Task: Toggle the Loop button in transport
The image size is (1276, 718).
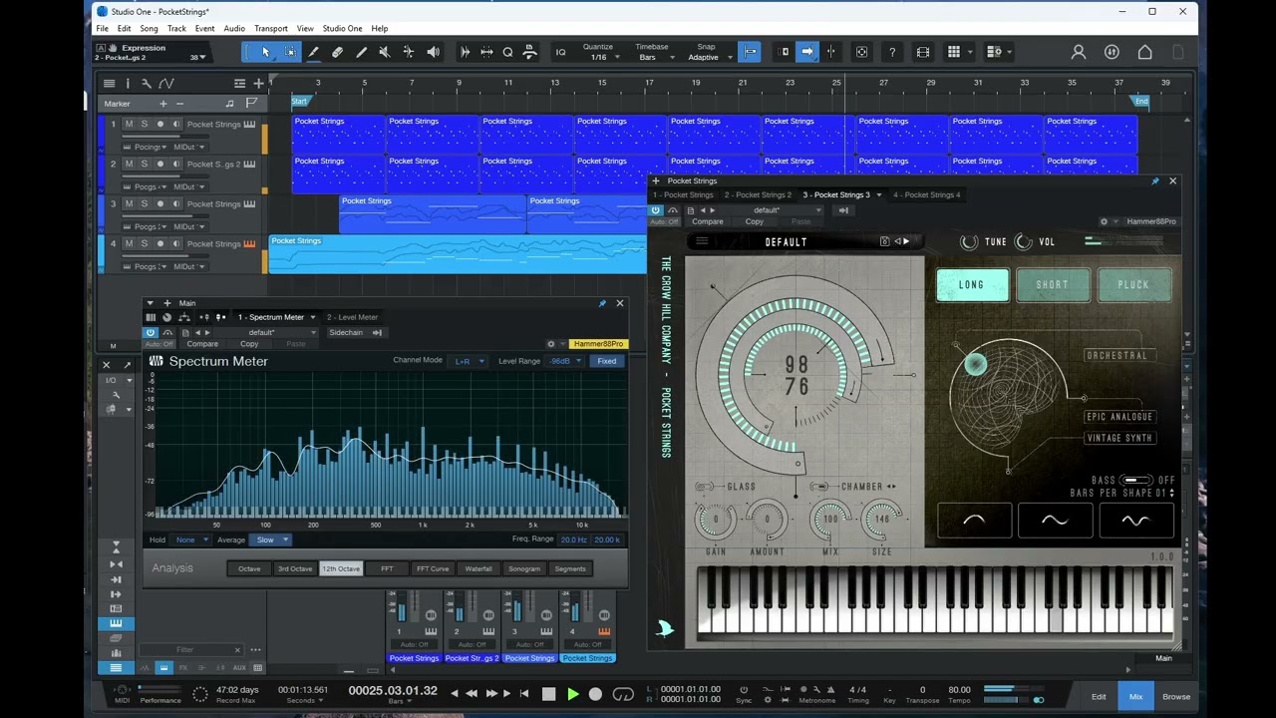Action: click(623, 694)
